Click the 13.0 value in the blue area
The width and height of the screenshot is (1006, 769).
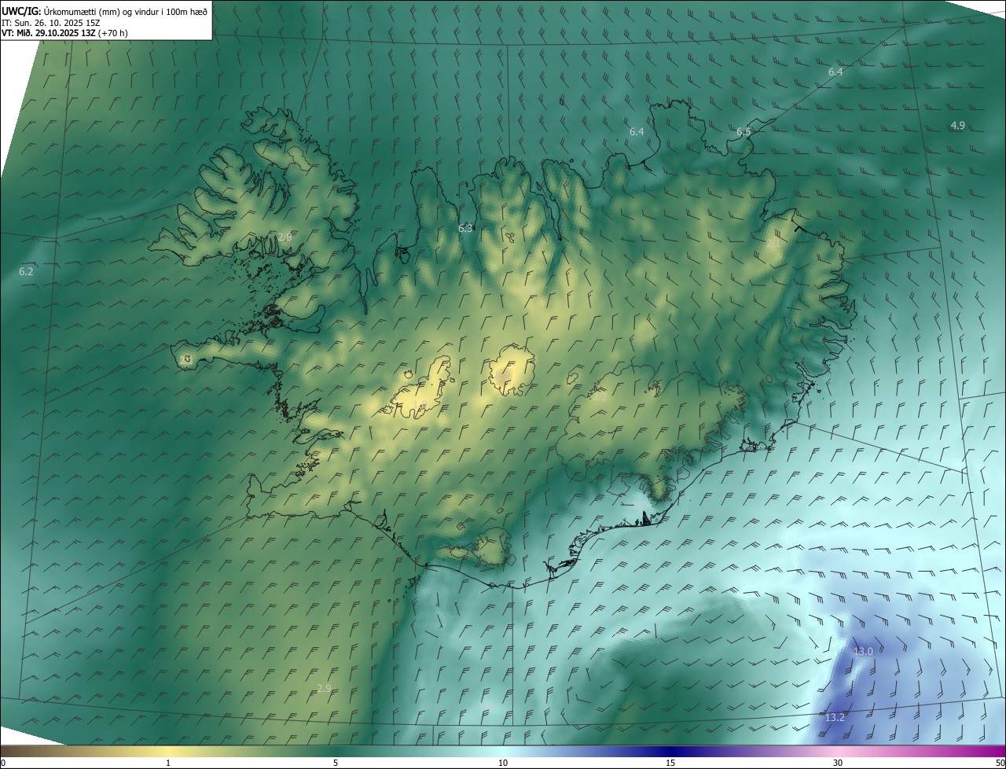point(863,652)
